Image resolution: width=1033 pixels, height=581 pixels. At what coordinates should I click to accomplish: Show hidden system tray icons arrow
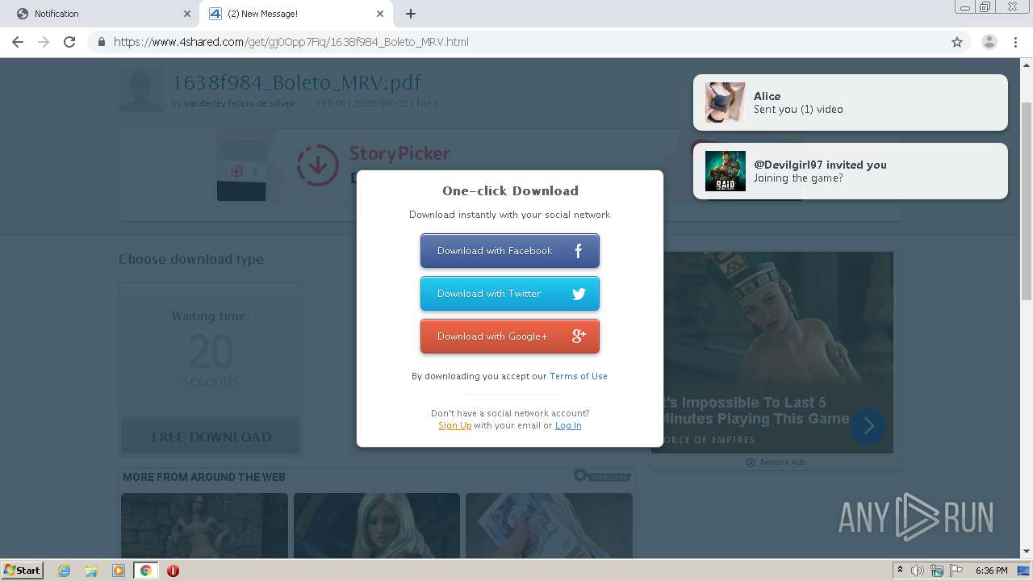coord(900,571)
